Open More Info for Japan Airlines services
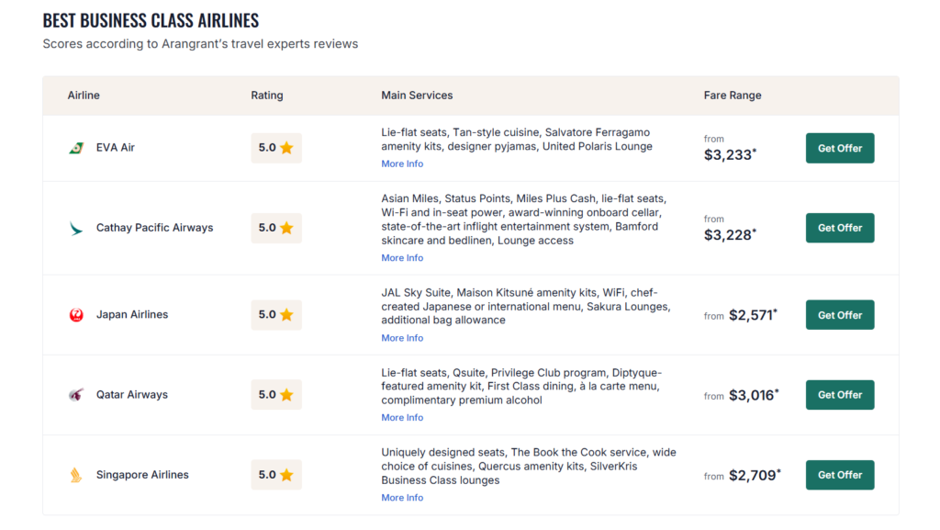The image size is (940, 530). point(402,338)
